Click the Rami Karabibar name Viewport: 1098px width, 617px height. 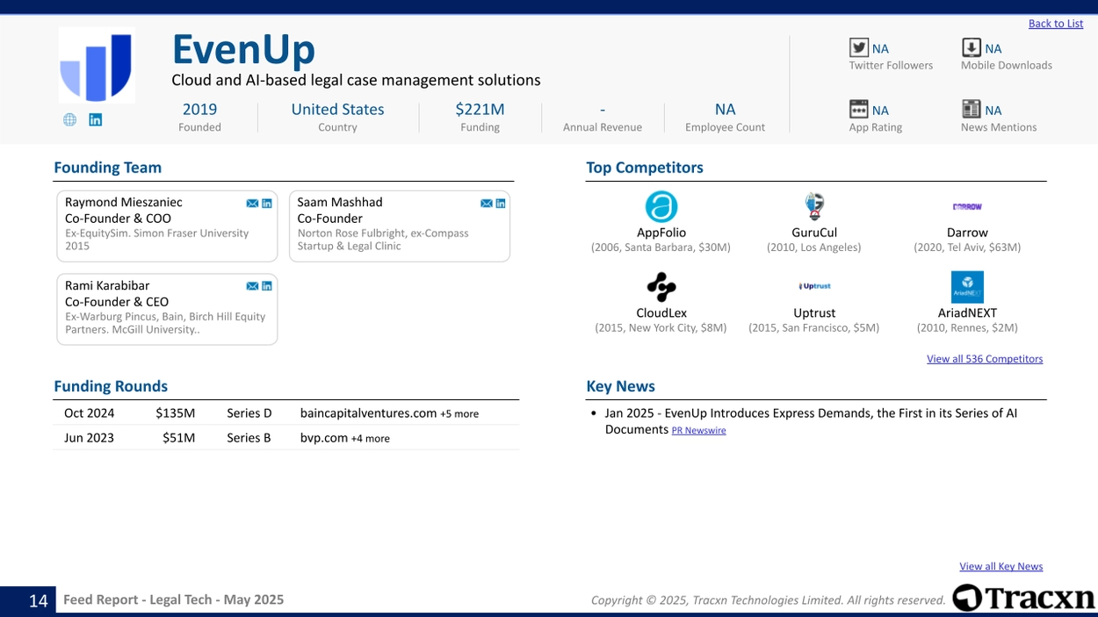[107, 286]
